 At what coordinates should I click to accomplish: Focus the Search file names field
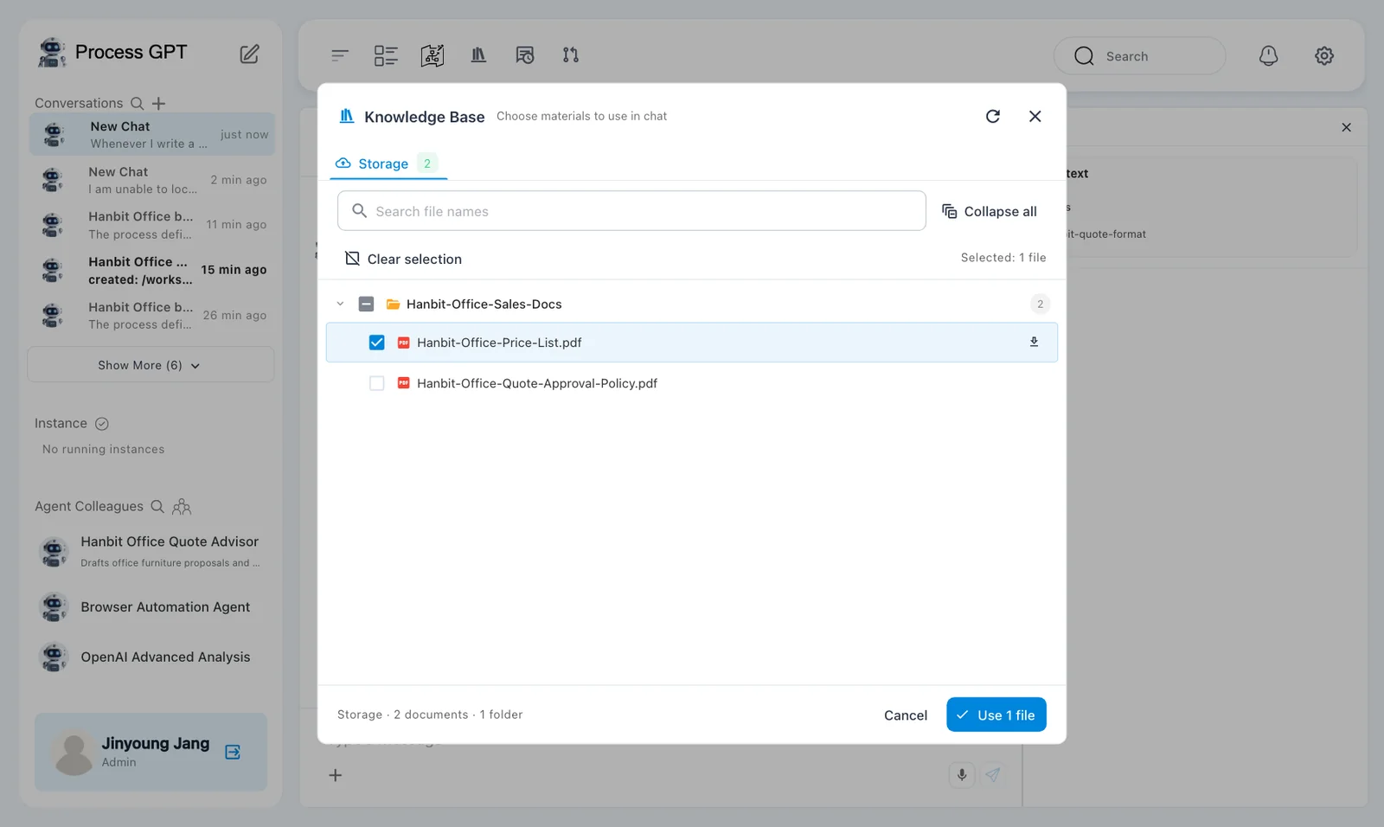click(631, 211)
